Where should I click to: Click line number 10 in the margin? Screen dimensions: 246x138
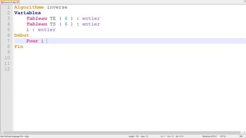coord(7,58)
